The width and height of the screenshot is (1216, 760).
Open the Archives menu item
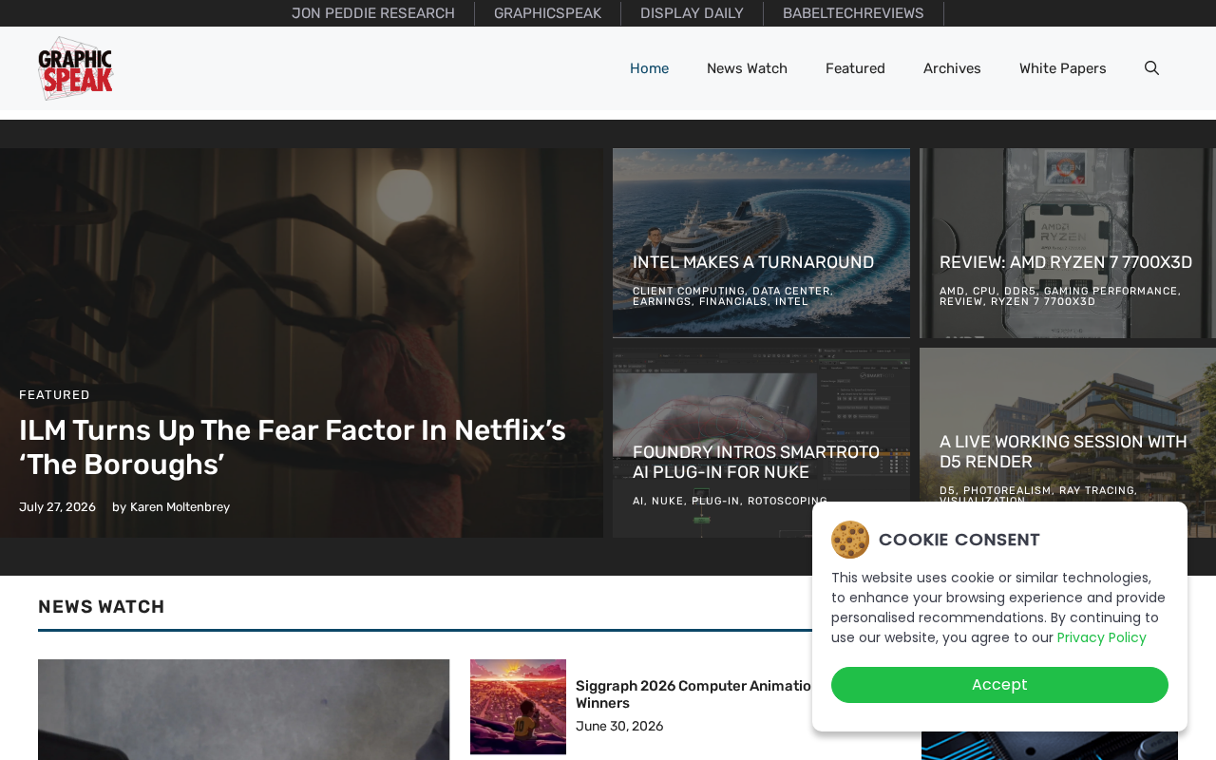[x=952, y=68]
